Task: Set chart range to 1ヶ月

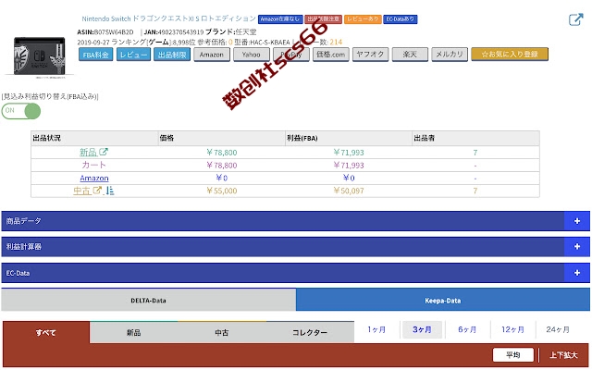Action: (376, 329)
